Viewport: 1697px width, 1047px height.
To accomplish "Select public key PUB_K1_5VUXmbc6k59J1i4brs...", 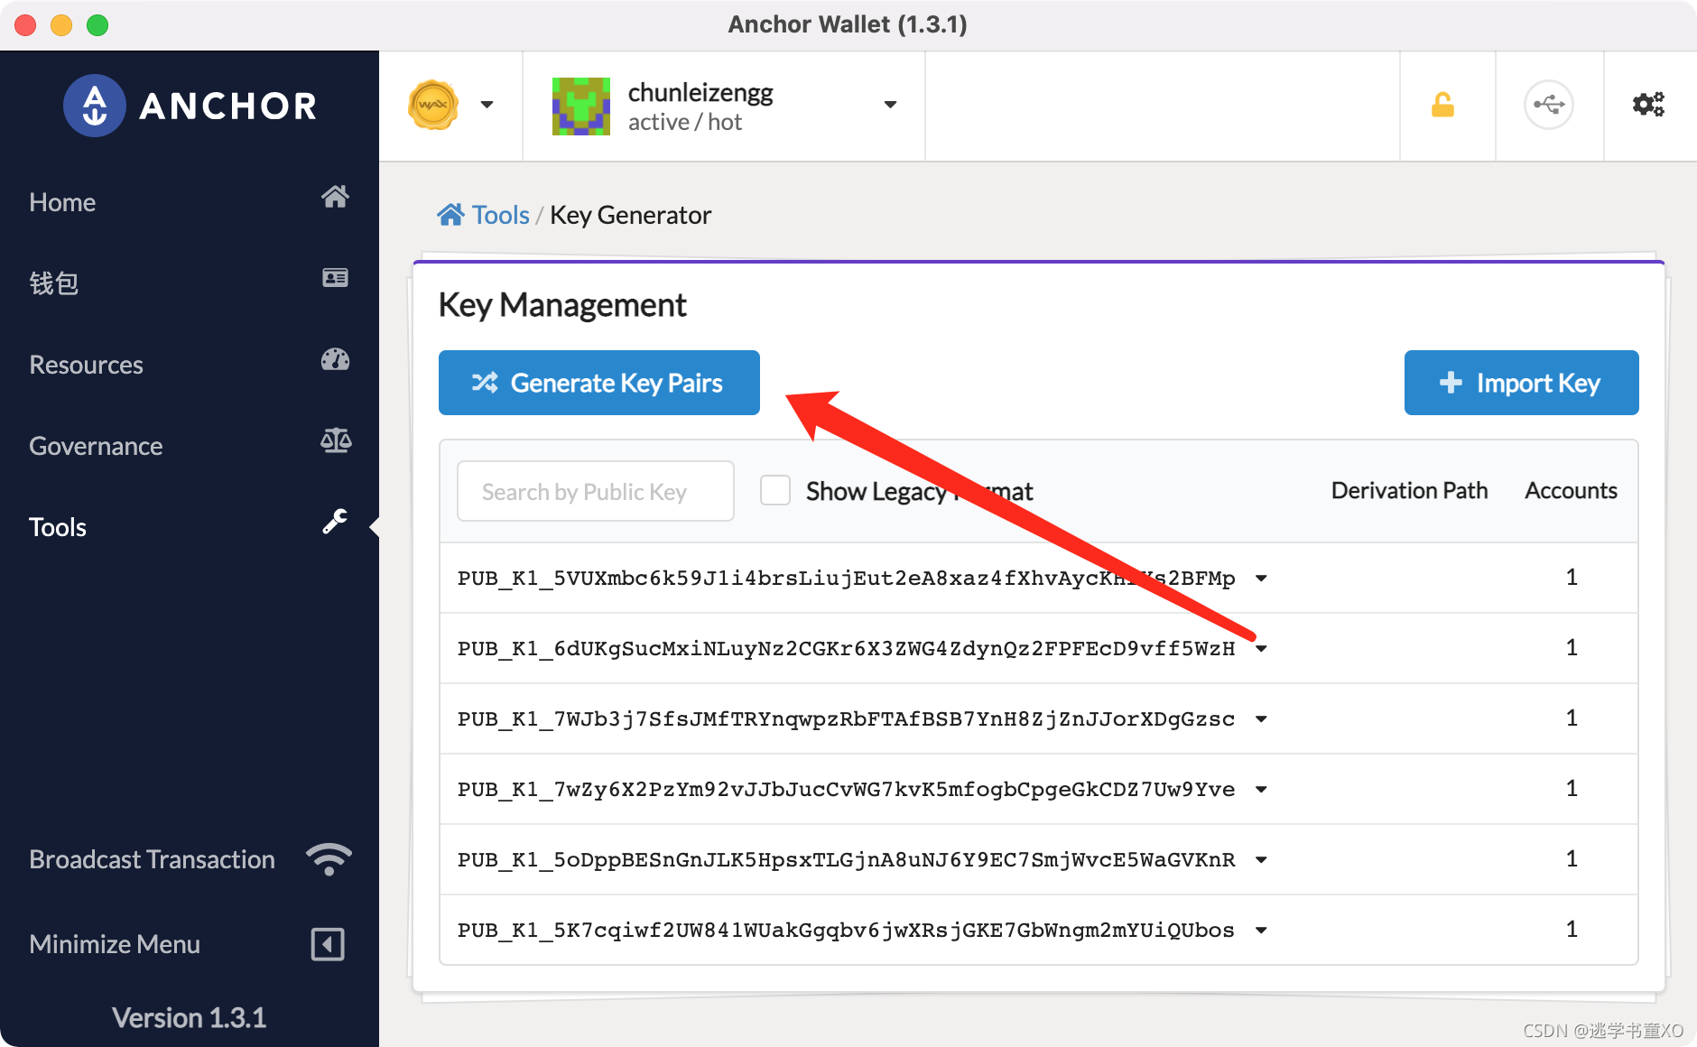I will [846, 578].
